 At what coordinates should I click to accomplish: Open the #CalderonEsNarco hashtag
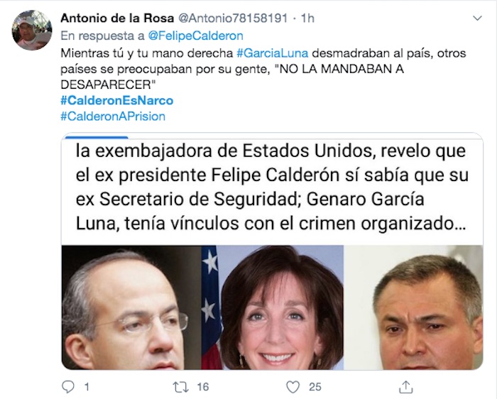click(117, 101)
